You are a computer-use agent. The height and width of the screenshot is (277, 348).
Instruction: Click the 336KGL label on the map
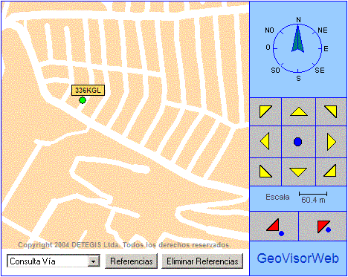click(x=88, y=91)
